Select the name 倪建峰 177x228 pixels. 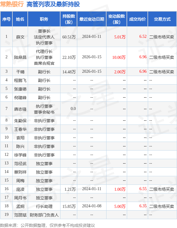[20, 97]
